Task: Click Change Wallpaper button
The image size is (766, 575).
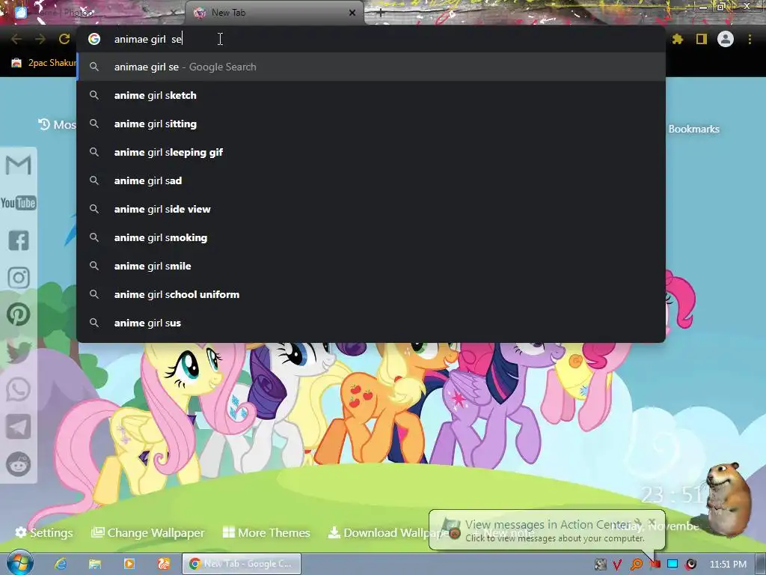Action: click(x=147, y=532)
